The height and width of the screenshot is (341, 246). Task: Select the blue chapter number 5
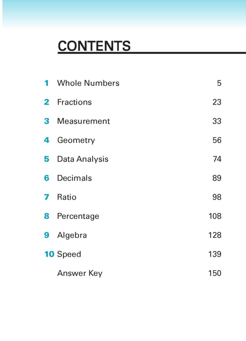(x=46, y=159)
